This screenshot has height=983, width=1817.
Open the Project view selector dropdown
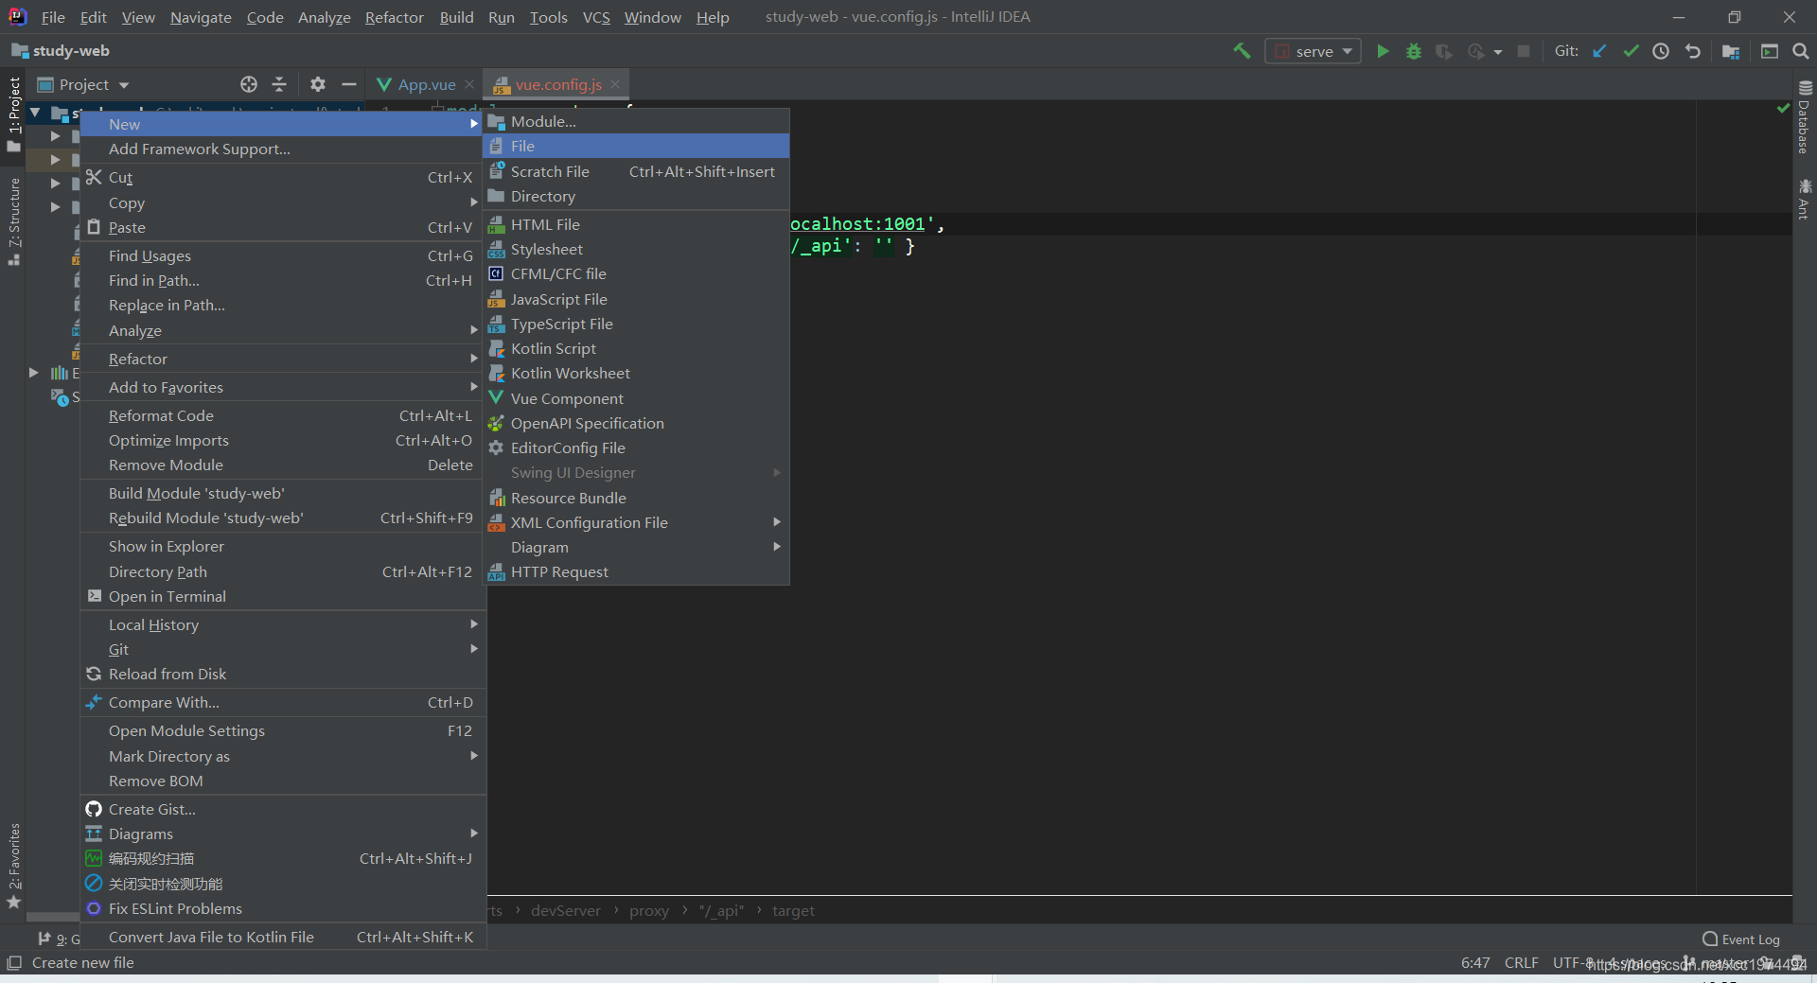pos(83,84)
